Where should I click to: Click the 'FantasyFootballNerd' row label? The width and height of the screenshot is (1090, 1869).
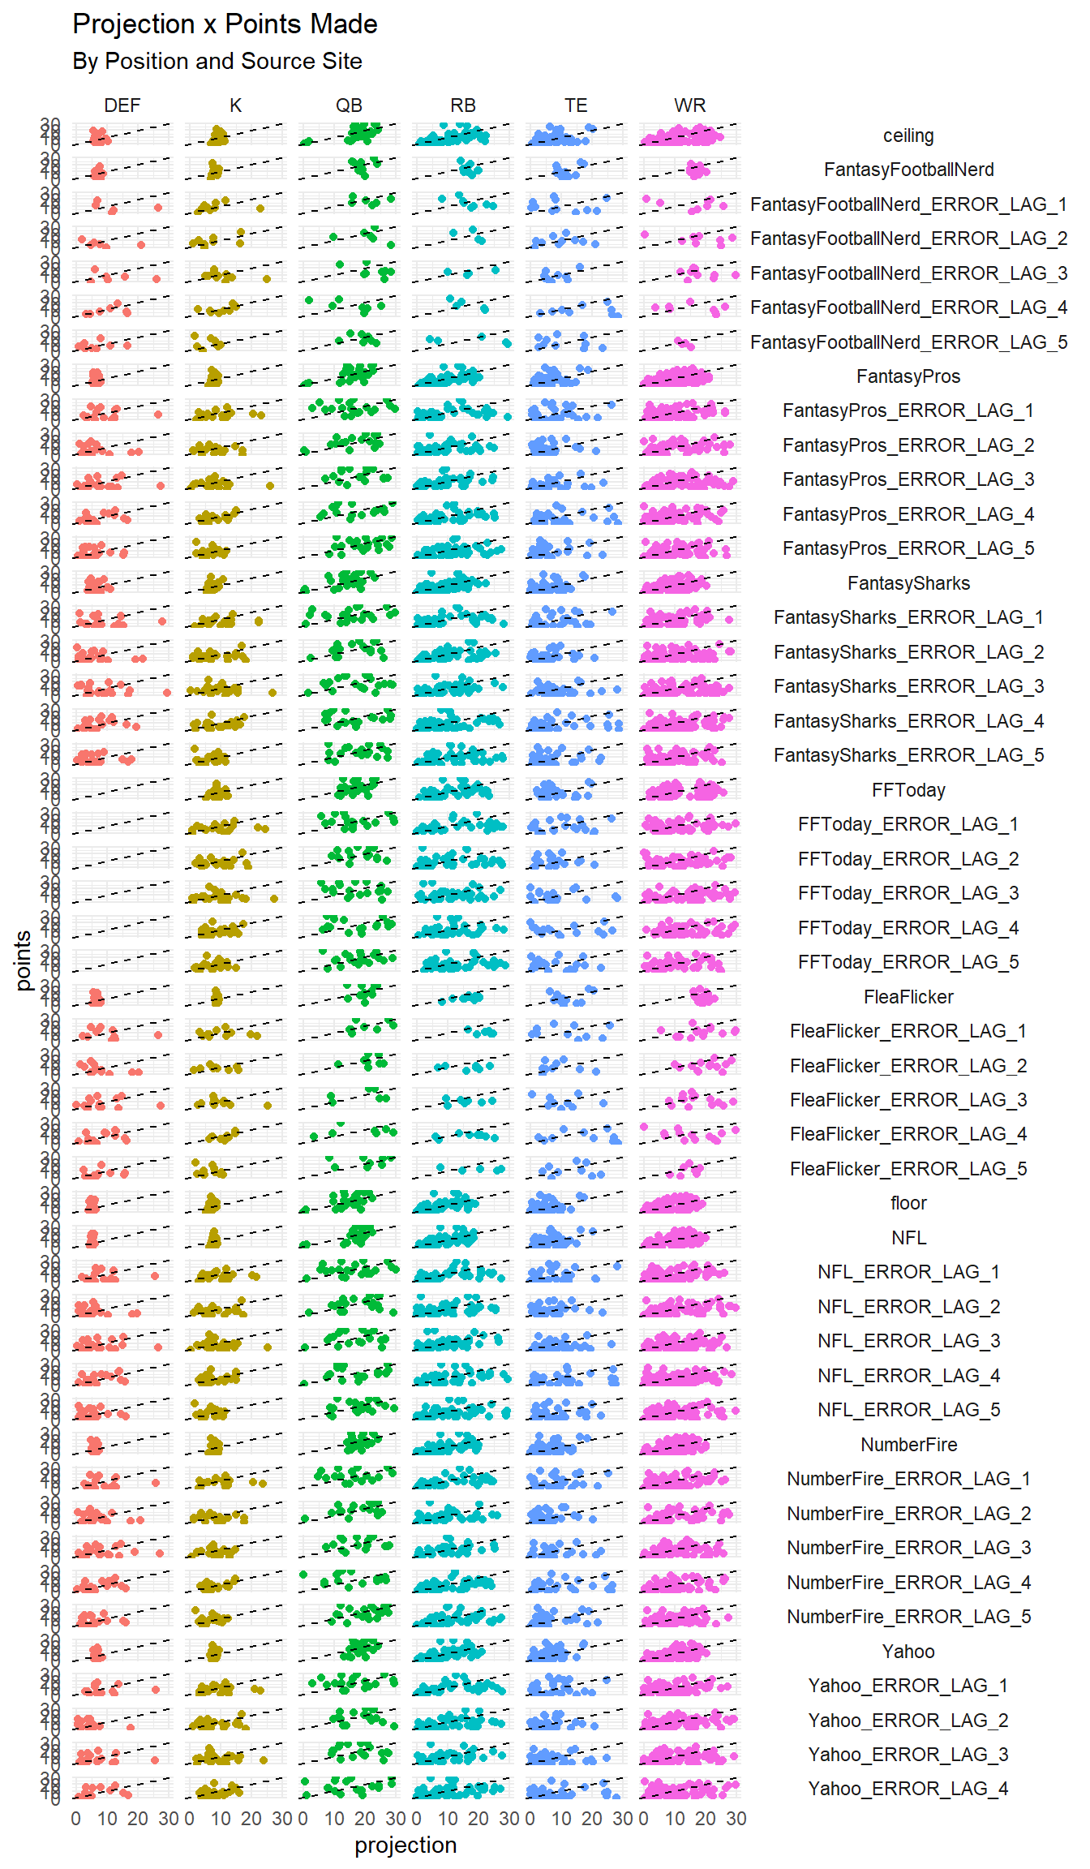pos(908,170)
